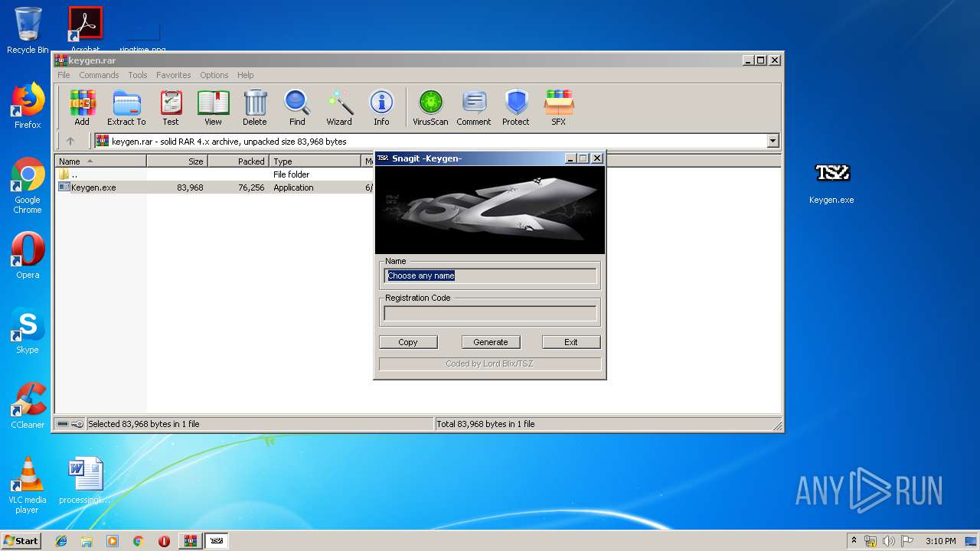The image size is (980, 551).
Task: Click the disk icon in WinRAR status bar
Action: tap(63, 424)
